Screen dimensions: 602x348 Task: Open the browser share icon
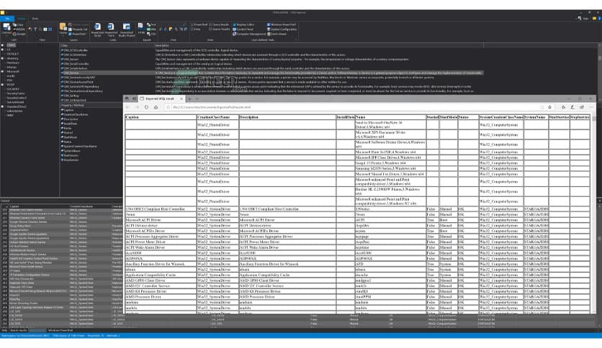click(582, 107)
